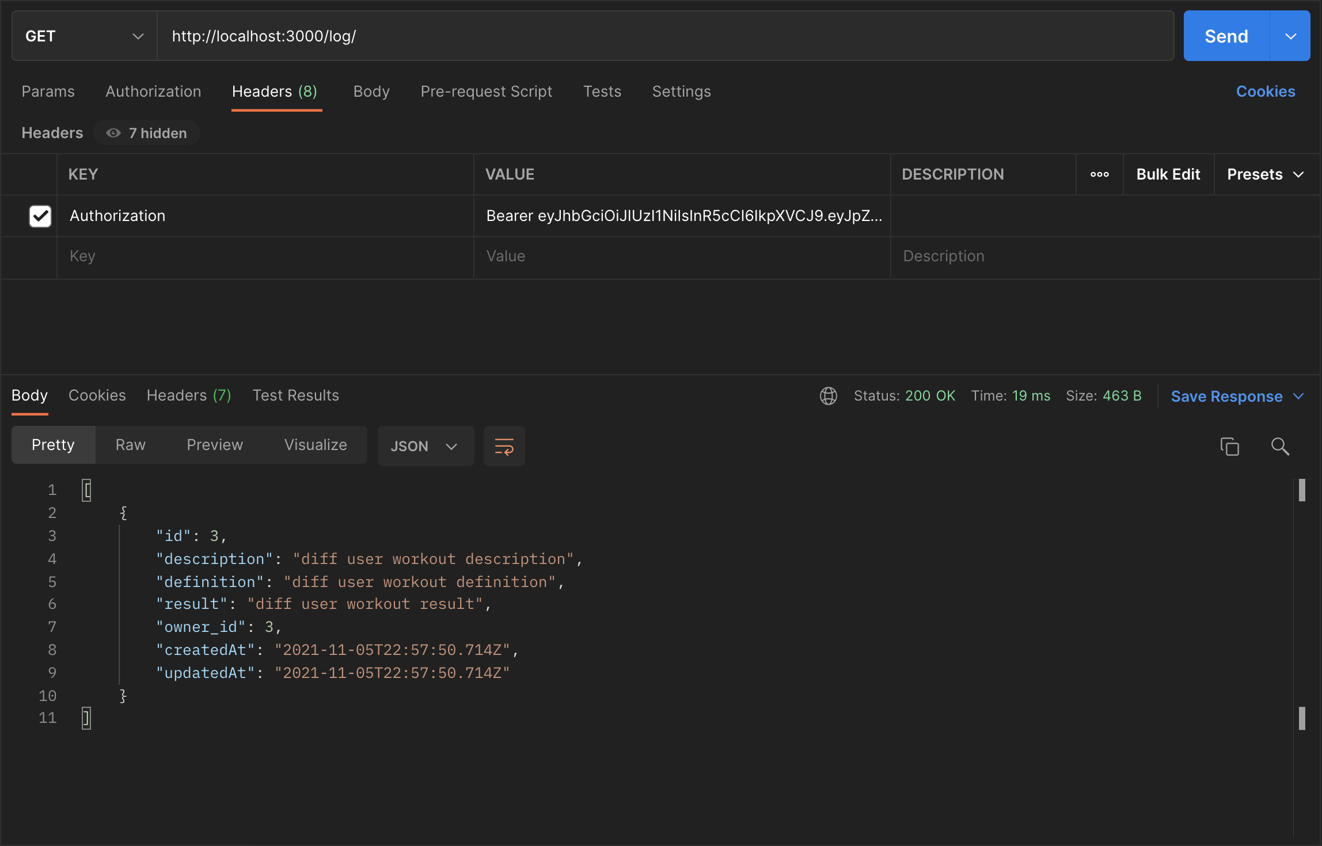Open the Send options chevron
The height and width of the screenshot is (846, 1322).
pos(1289,36)
